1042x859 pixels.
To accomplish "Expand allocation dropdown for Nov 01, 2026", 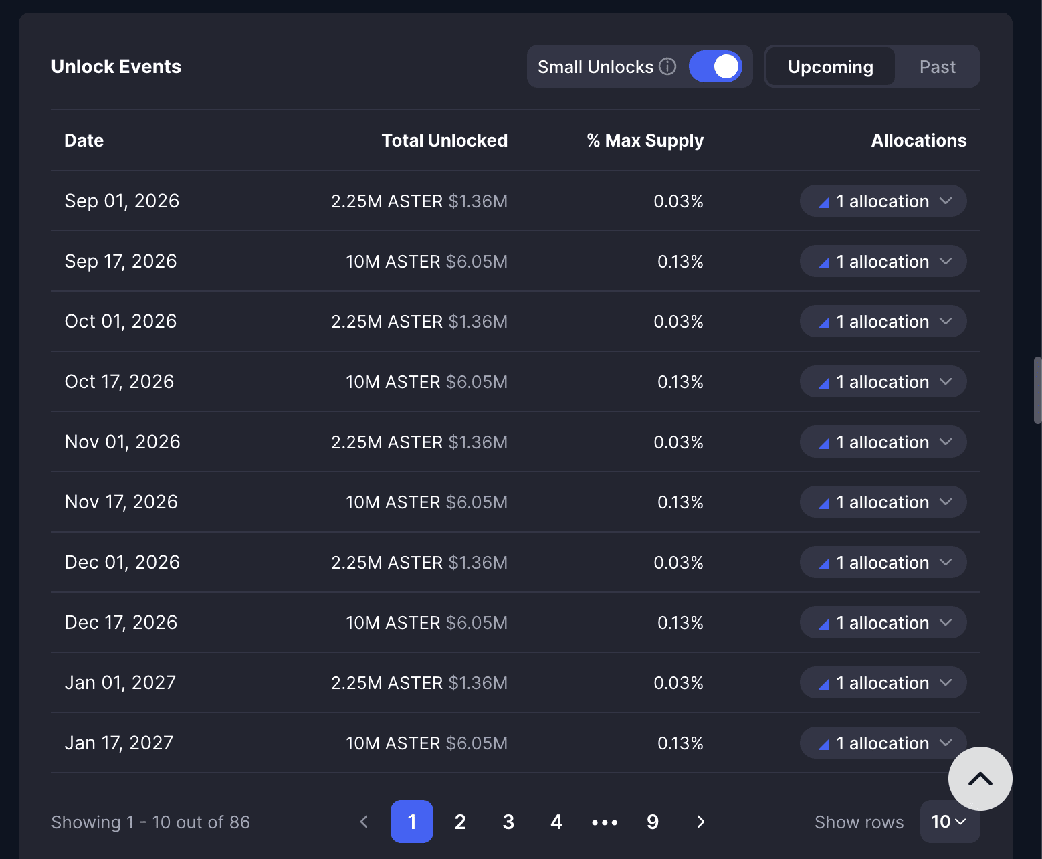I will click(x=883, y=442).
